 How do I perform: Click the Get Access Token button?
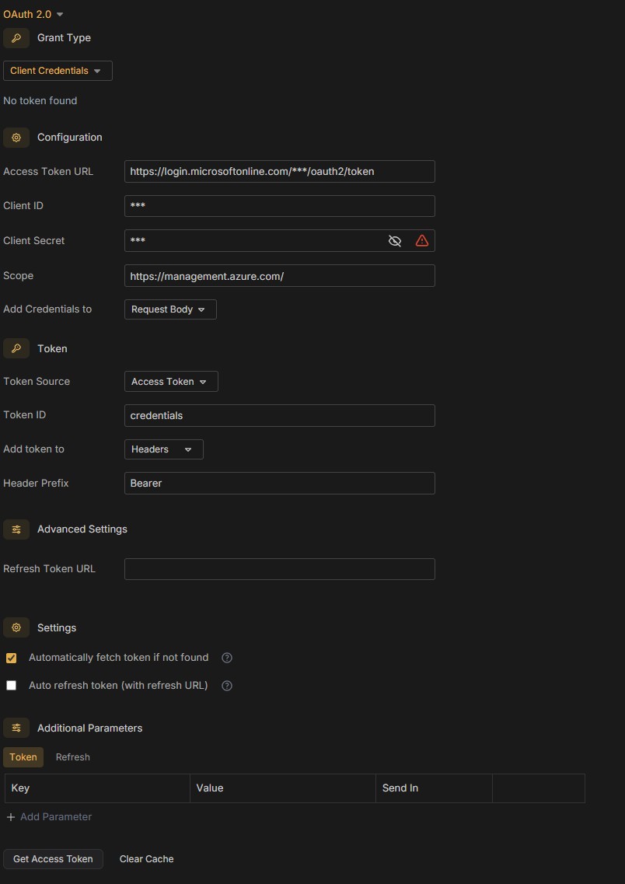pos(53,859)
